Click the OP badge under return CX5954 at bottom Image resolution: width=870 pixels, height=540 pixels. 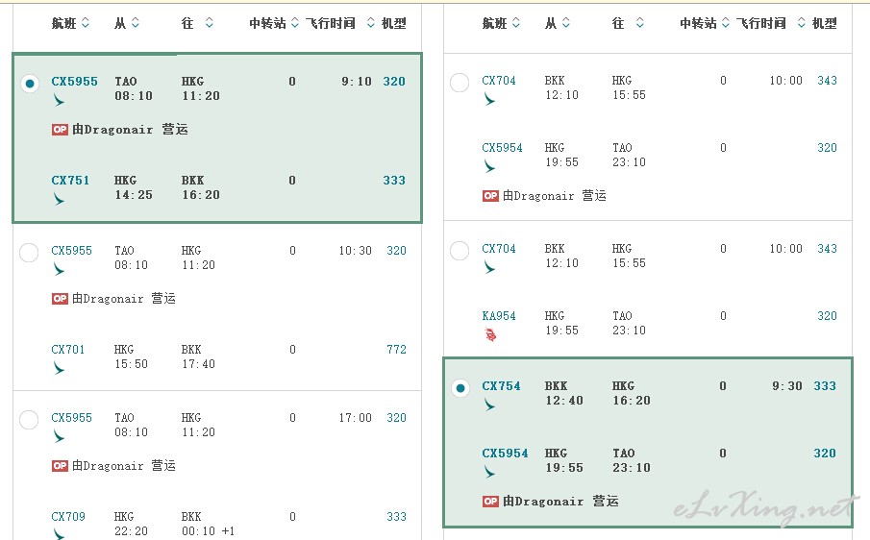[x=490, y=502]
